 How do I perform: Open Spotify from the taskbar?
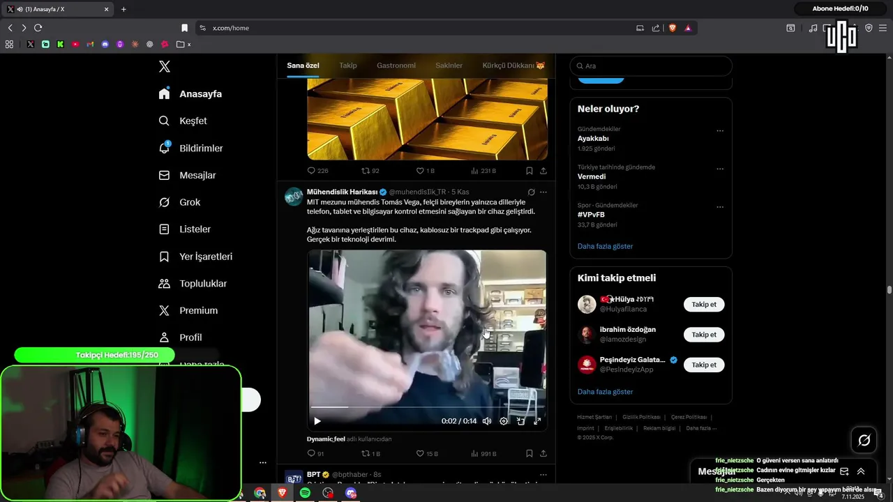tap(305, 493)
